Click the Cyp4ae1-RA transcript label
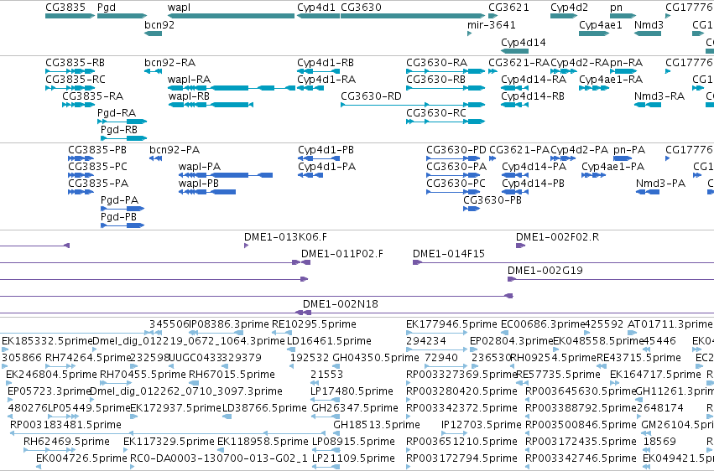Screen dimensions: 714x471 coord(611,80)
